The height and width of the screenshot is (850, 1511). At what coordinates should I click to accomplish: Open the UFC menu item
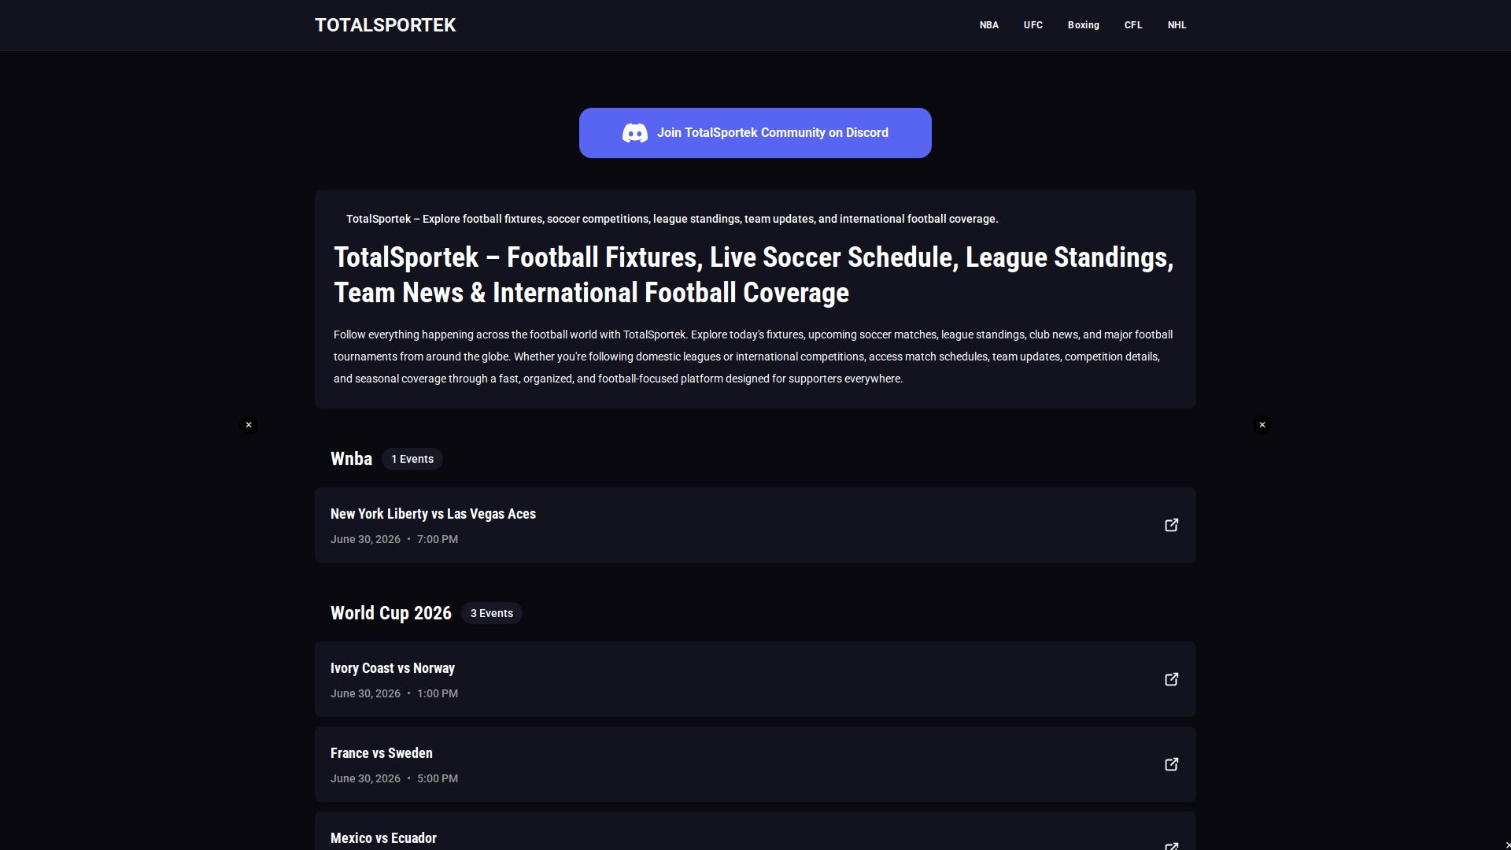1033,25
